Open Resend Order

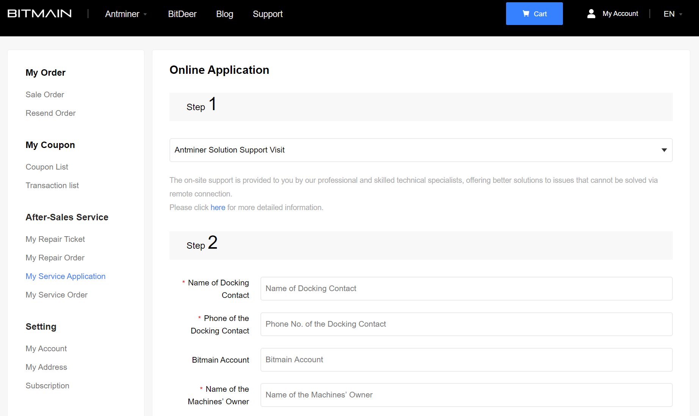click(x=50, y=113)
